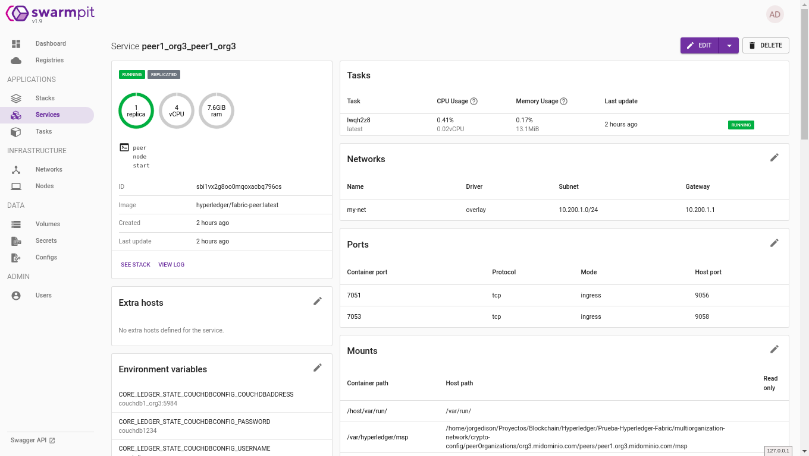
Task: Select the Networks icon in sidebar
Action: 16,170
